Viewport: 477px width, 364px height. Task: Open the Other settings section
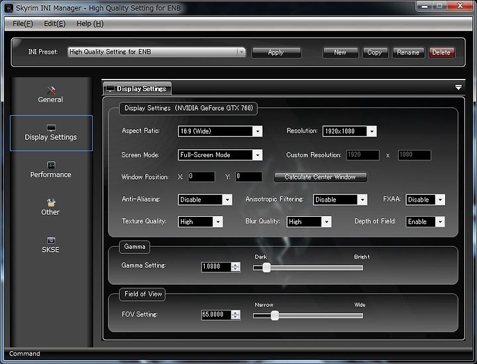50,208
